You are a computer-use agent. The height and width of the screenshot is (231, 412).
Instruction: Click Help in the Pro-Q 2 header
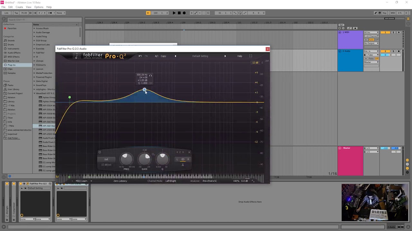[240, 56]
